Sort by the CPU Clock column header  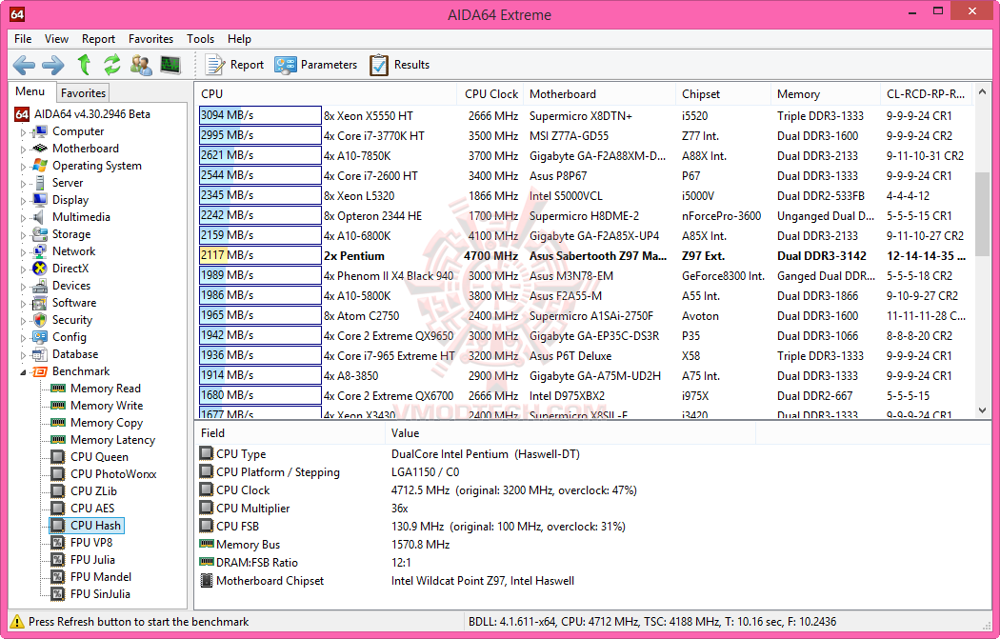tap(490, 93)
